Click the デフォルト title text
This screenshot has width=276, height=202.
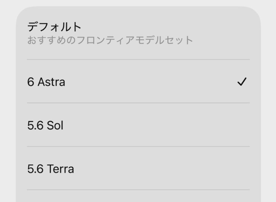click(x=54, y=27)
